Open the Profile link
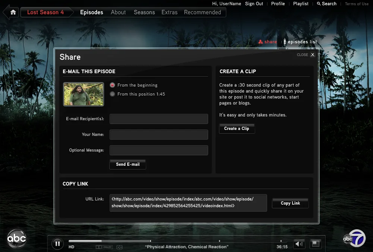Screen dimensions: 373x252 click(278, 4)
